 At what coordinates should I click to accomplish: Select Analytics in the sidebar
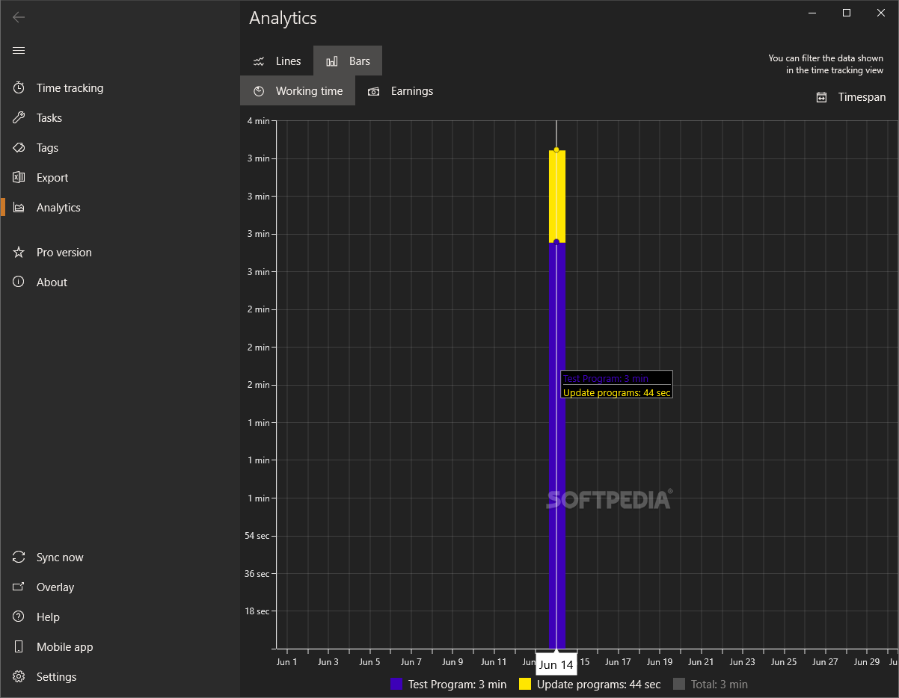[x=120, y=208]
